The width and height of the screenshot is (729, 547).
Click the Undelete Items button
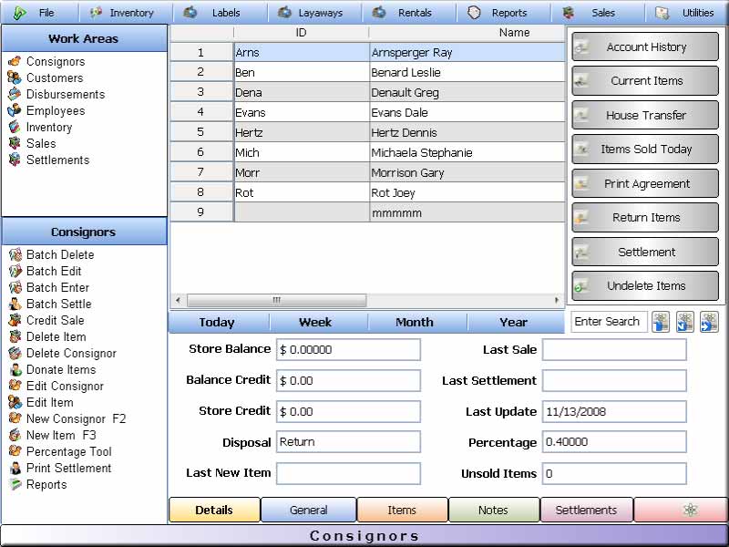click(x=645, y=285)
